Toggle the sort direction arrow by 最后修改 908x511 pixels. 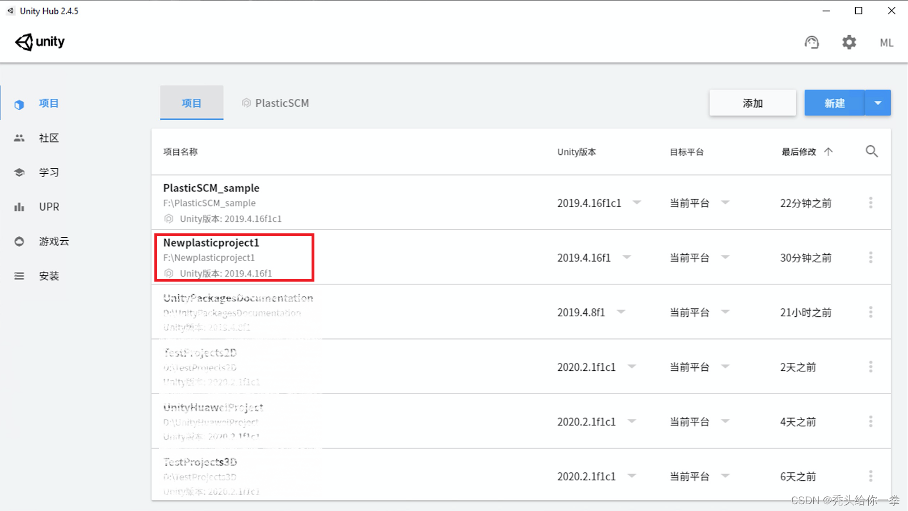(x=829, y=152)
